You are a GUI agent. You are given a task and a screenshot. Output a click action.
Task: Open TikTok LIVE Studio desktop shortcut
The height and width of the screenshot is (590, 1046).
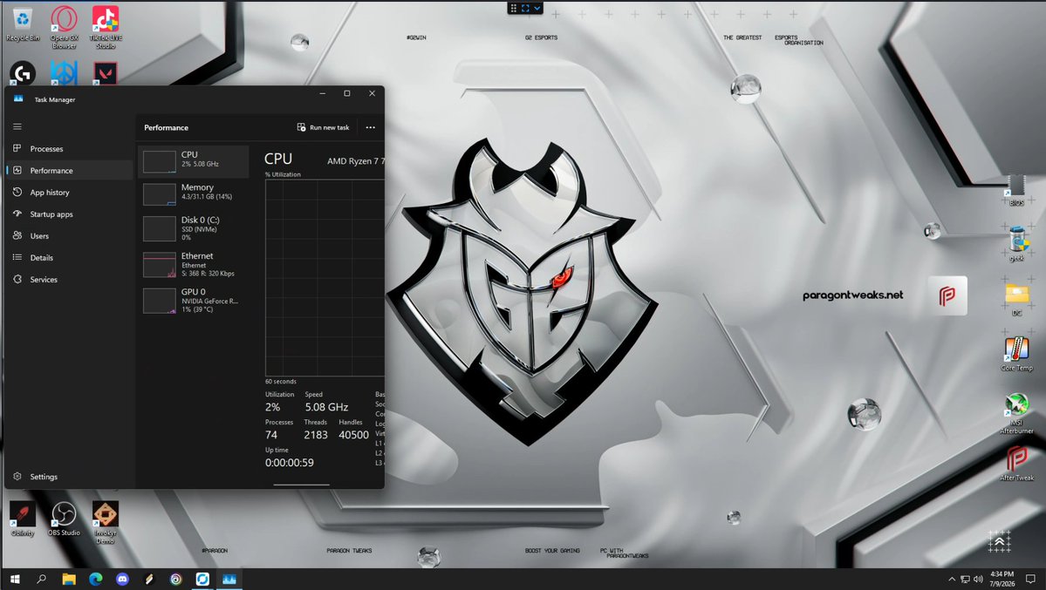click(106, 27)
